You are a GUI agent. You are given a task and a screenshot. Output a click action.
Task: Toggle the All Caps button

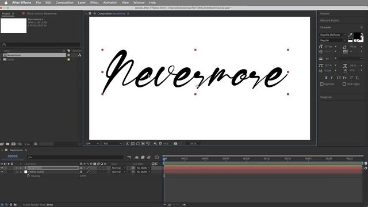tap(339, 78)
